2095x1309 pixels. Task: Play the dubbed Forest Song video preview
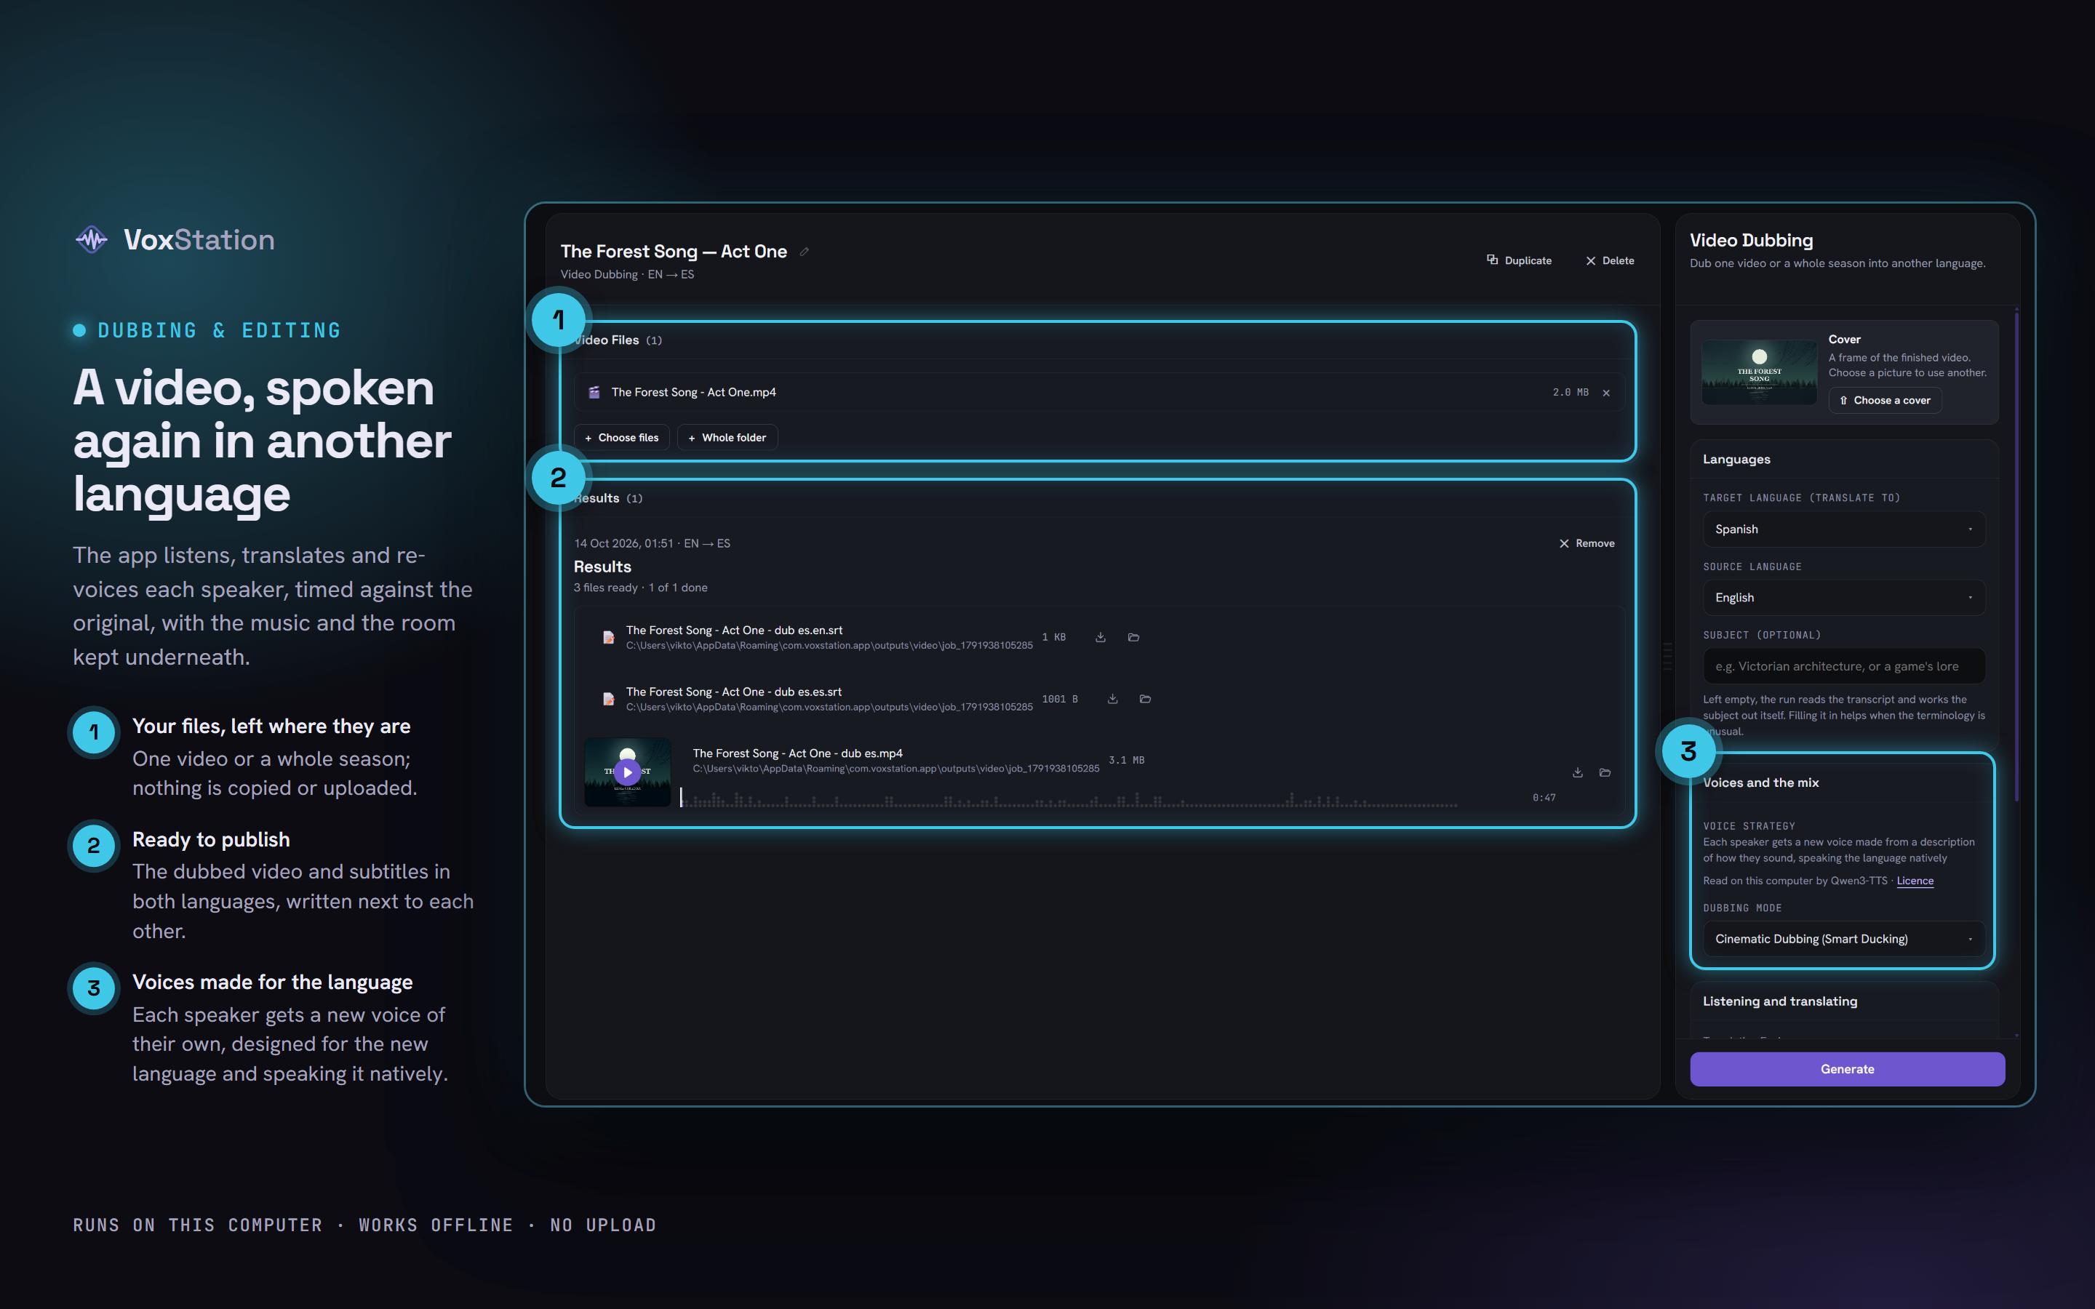(x=628, y=772)
